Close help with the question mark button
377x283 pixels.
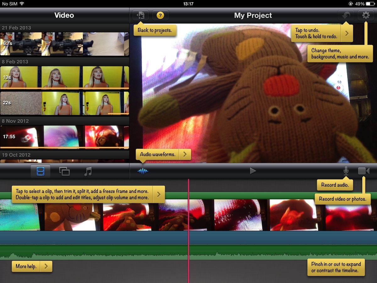click(x=160, y=15)
